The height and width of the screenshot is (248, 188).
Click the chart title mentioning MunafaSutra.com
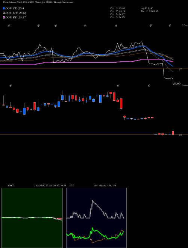click(38, 2)
